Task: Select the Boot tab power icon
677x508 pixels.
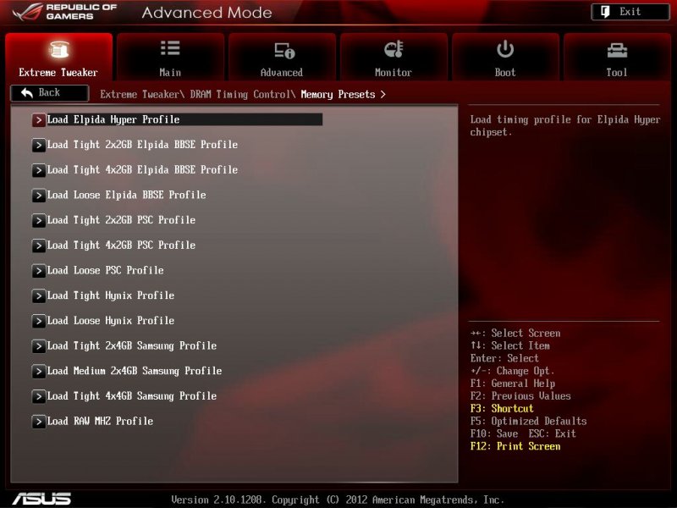Action: tap(505, 49)
